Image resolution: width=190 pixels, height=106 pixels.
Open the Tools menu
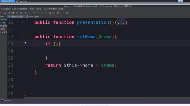38,9
